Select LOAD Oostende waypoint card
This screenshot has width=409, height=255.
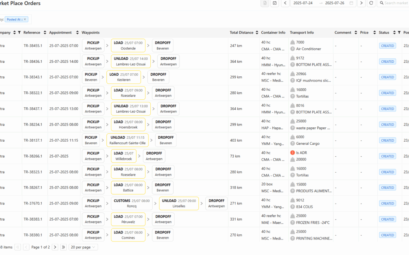tap(128, 46)
